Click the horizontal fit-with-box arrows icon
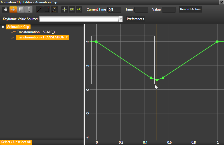Image resolution: width=224 pixels, height=145 pixels. click(x=72, y=9)
